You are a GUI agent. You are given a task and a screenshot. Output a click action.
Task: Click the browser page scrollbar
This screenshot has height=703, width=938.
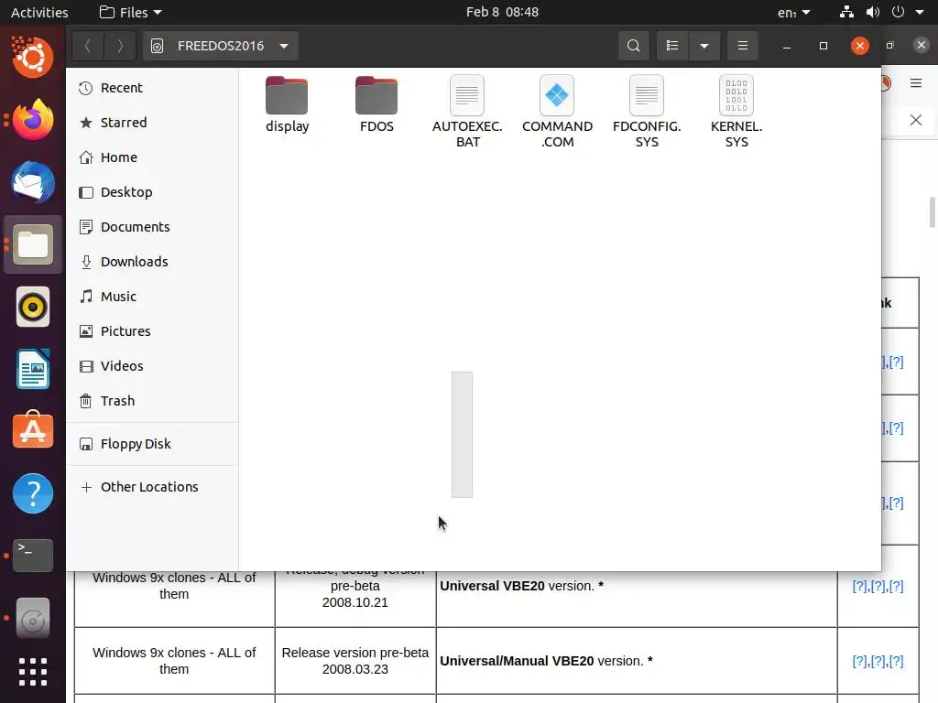pyautogui.click(x=932, y=212)
